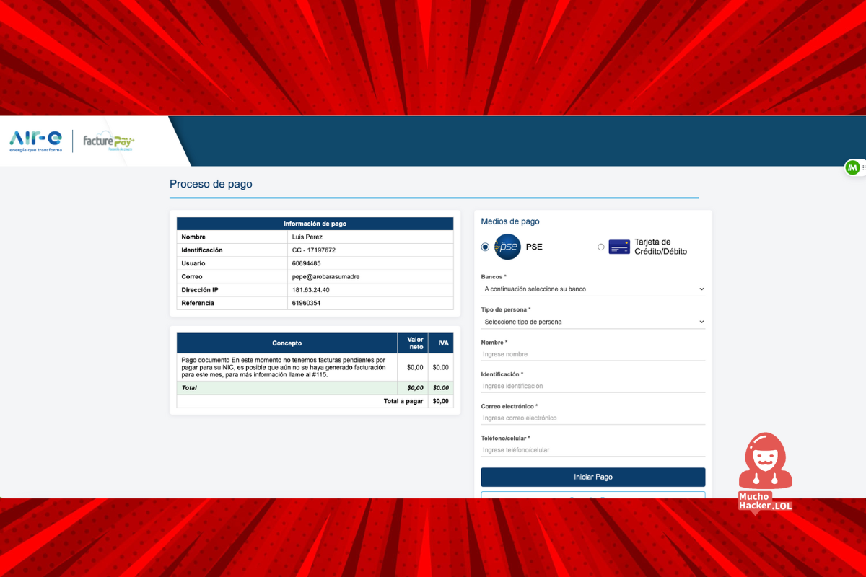Select the PSE payment radio button
866x577 pixels.
pos(485,247)
